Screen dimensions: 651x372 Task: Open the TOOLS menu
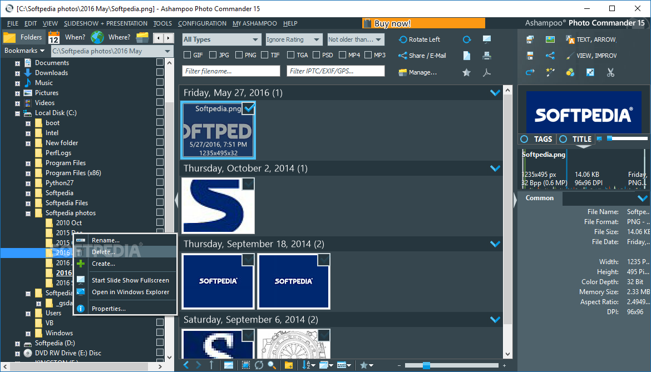(162, 23)
